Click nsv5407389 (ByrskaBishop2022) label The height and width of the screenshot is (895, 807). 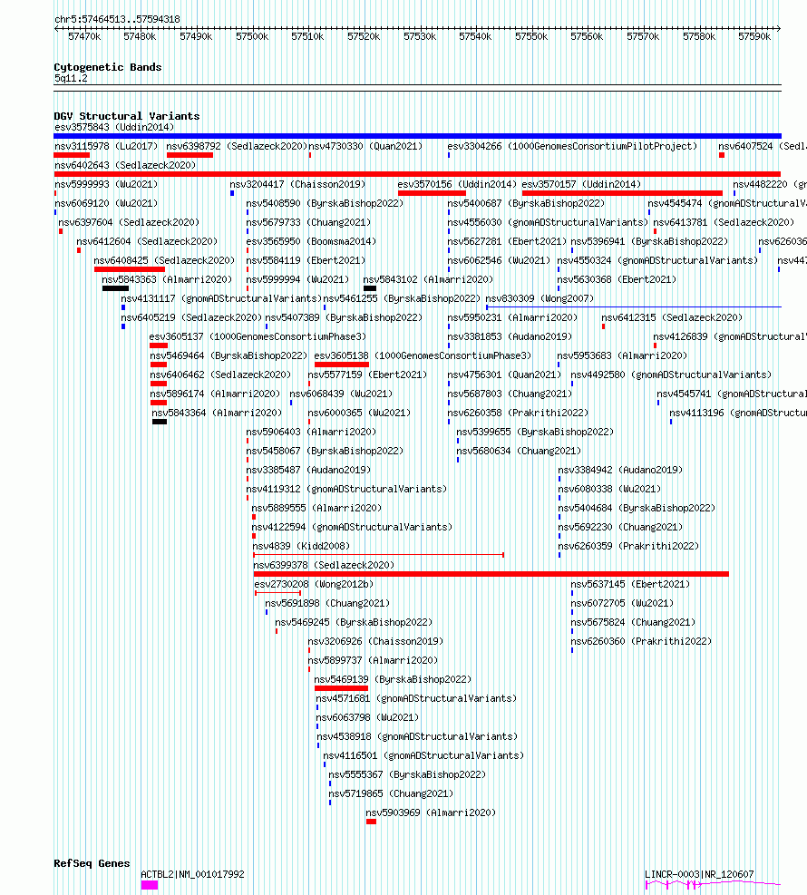pyautogui.click(x=344, y=317)
